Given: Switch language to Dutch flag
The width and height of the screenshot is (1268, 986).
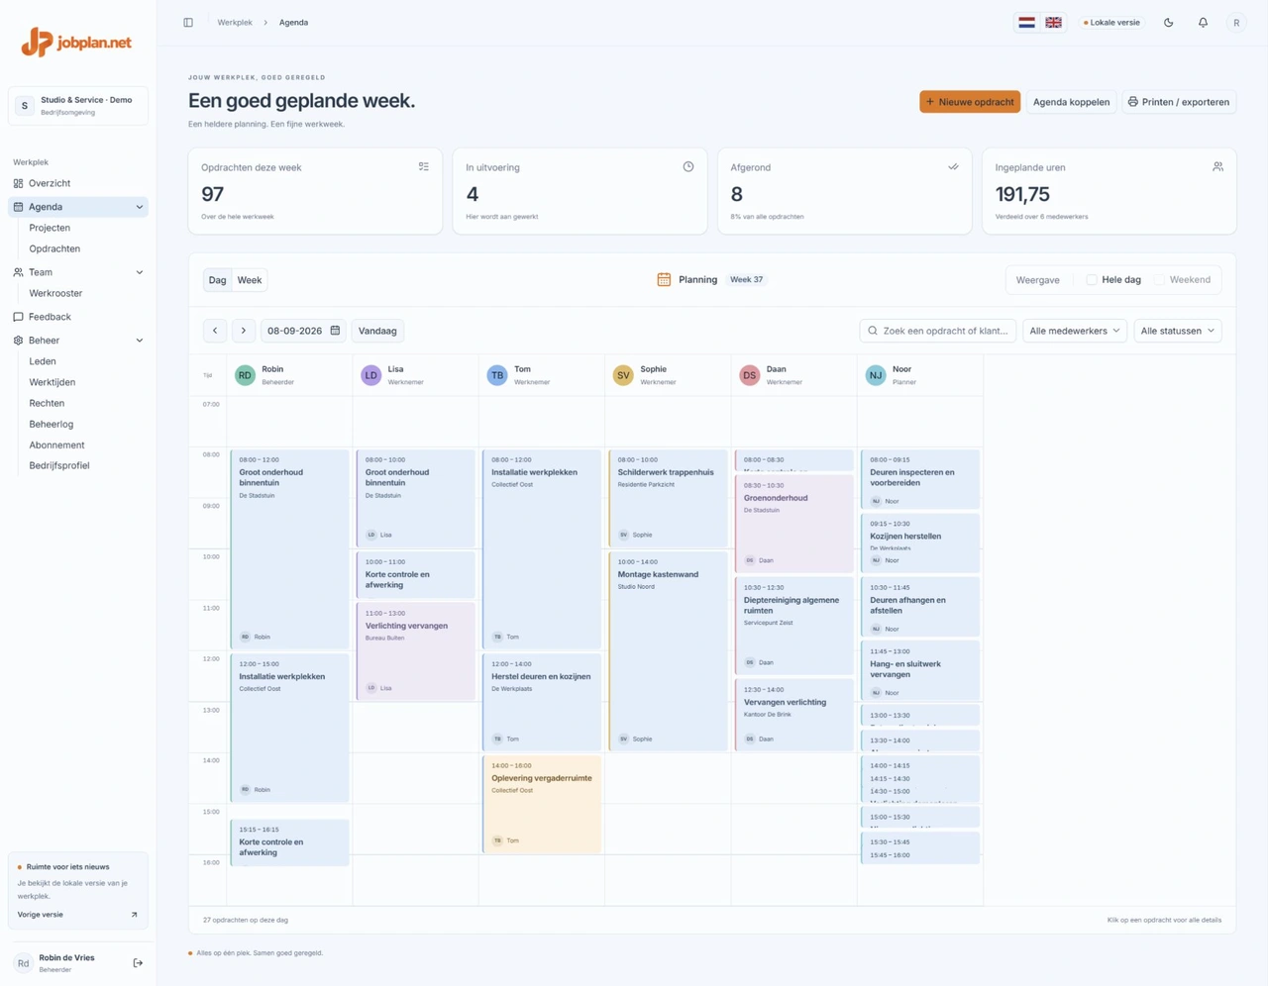Looking at the screenshot, I should tap(1027, 23).
